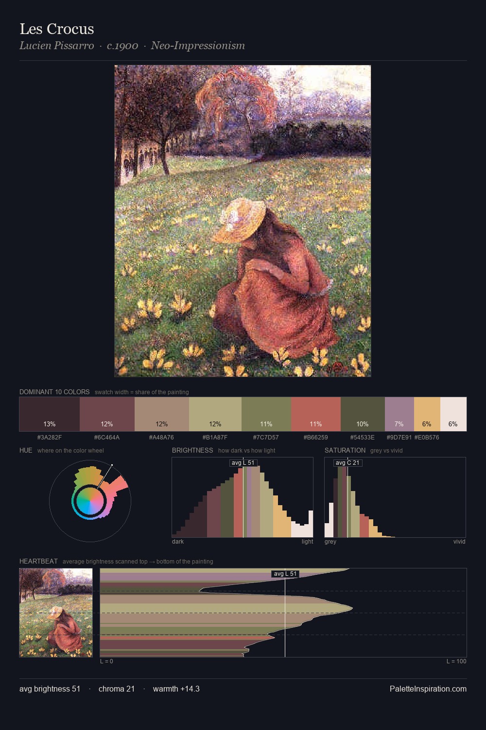Click the 'grey' saturation axis label
The width and height of the screenshot is (486, 730).
tap(330, 542)
